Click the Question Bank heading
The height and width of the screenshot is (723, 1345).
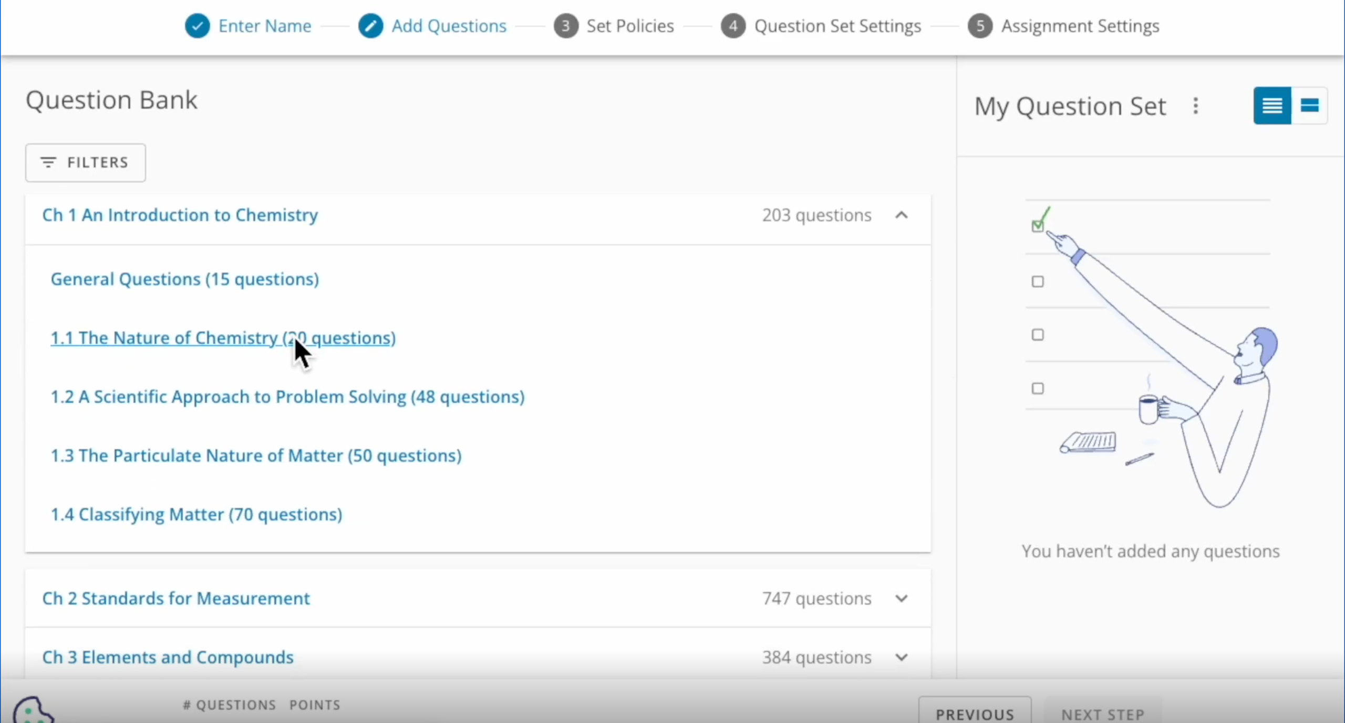point(112,100)
